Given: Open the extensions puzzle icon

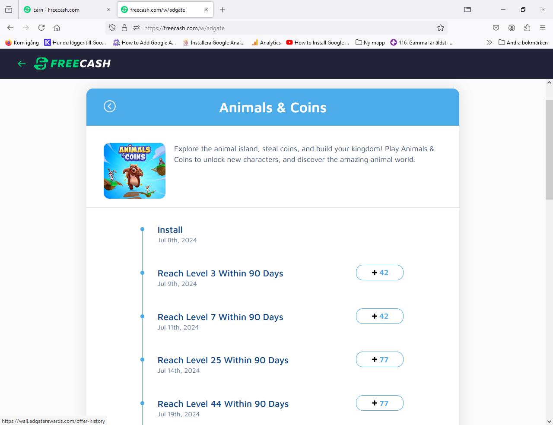Looking at the screenshot, I should [527, 28].
